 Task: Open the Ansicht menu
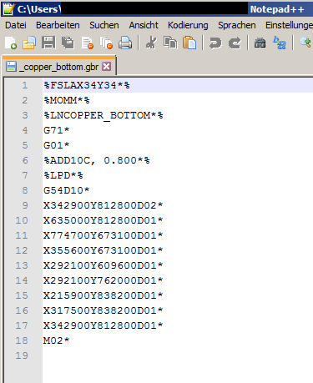click(144, 25)
